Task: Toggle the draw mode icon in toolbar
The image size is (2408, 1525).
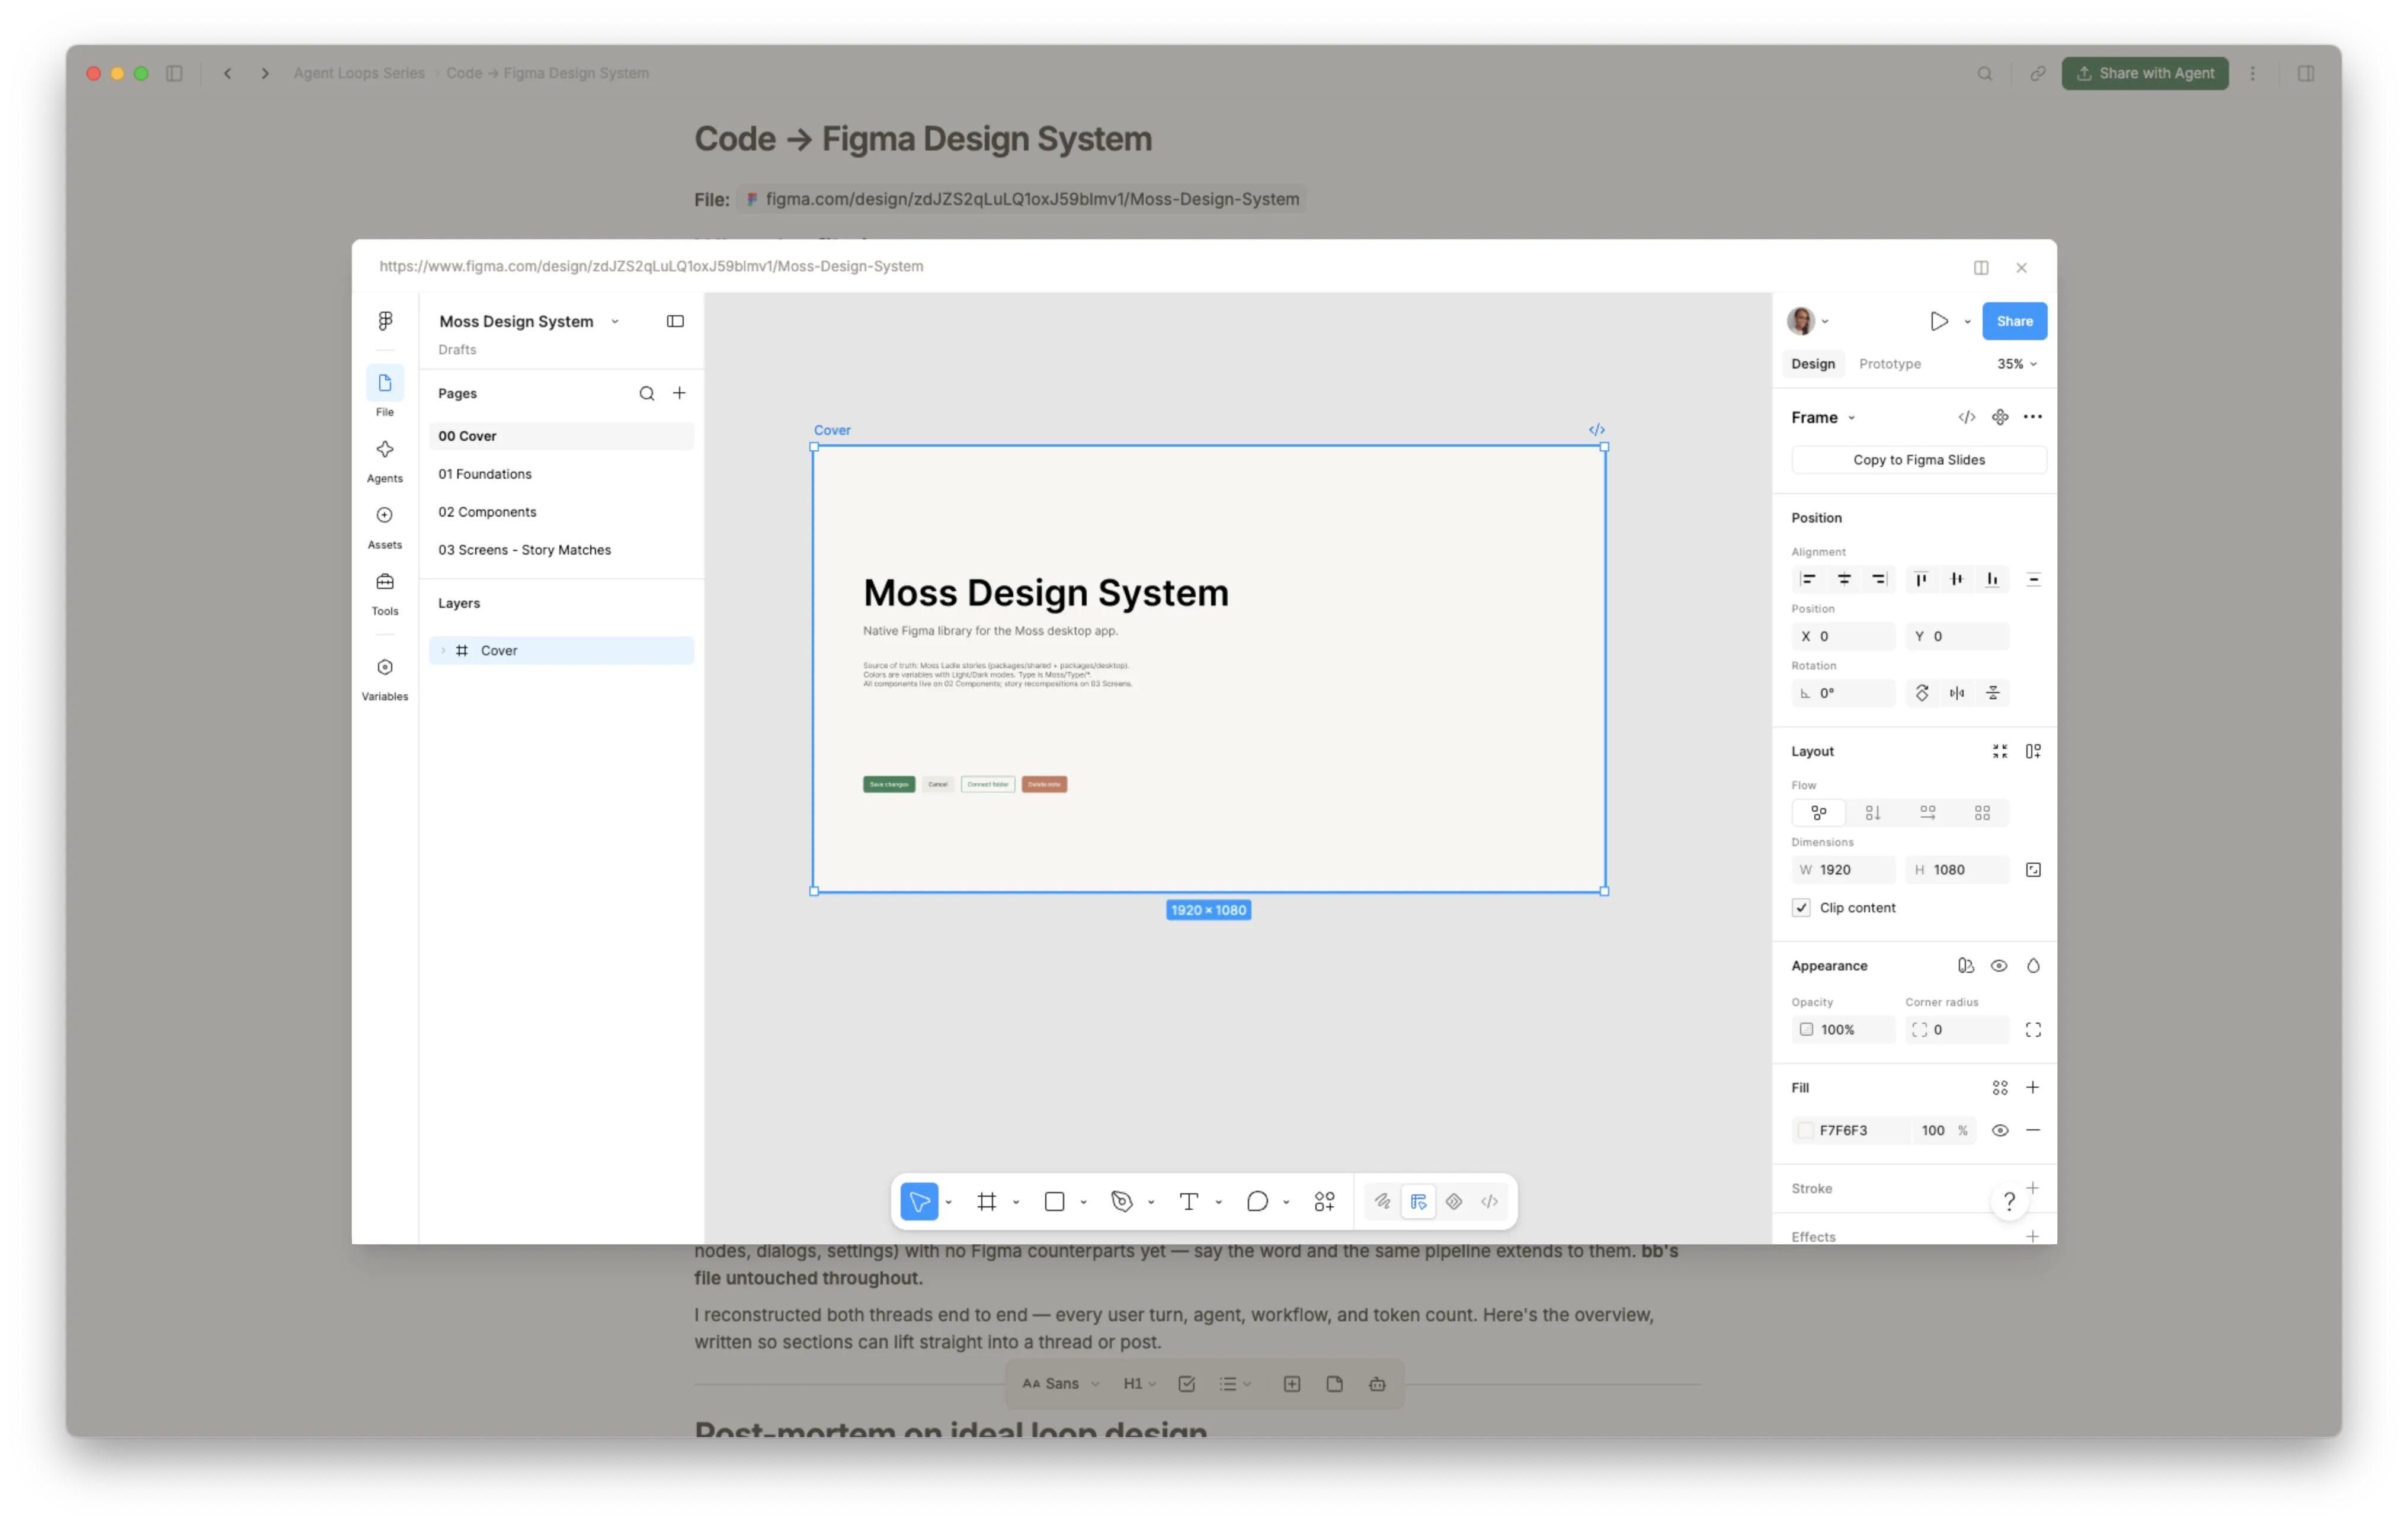Action: 1382,1201
